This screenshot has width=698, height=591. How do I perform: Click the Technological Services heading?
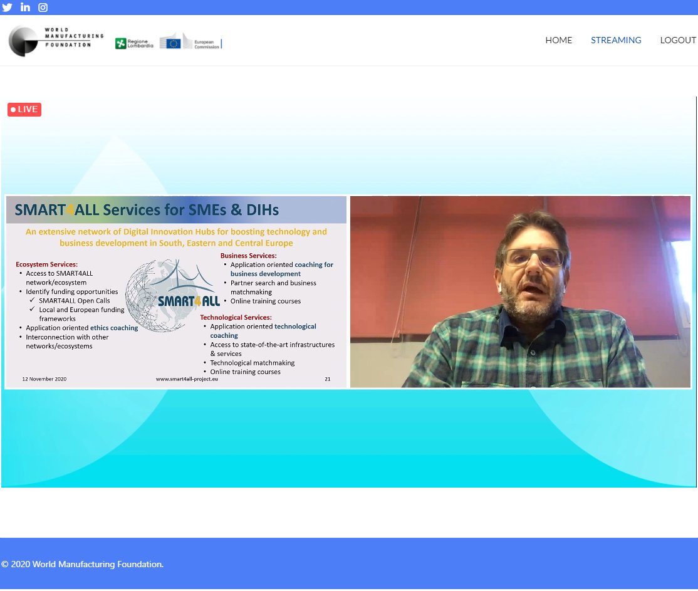(x=236, y=318)
